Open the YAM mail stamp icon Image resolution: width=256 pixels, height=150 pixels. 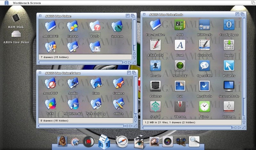(x=154, y=141)
